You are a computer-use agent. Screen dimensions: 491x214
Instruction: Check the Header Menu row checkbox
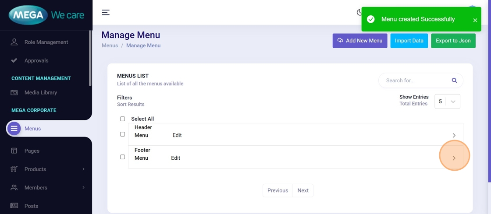[x=123, y=134]
